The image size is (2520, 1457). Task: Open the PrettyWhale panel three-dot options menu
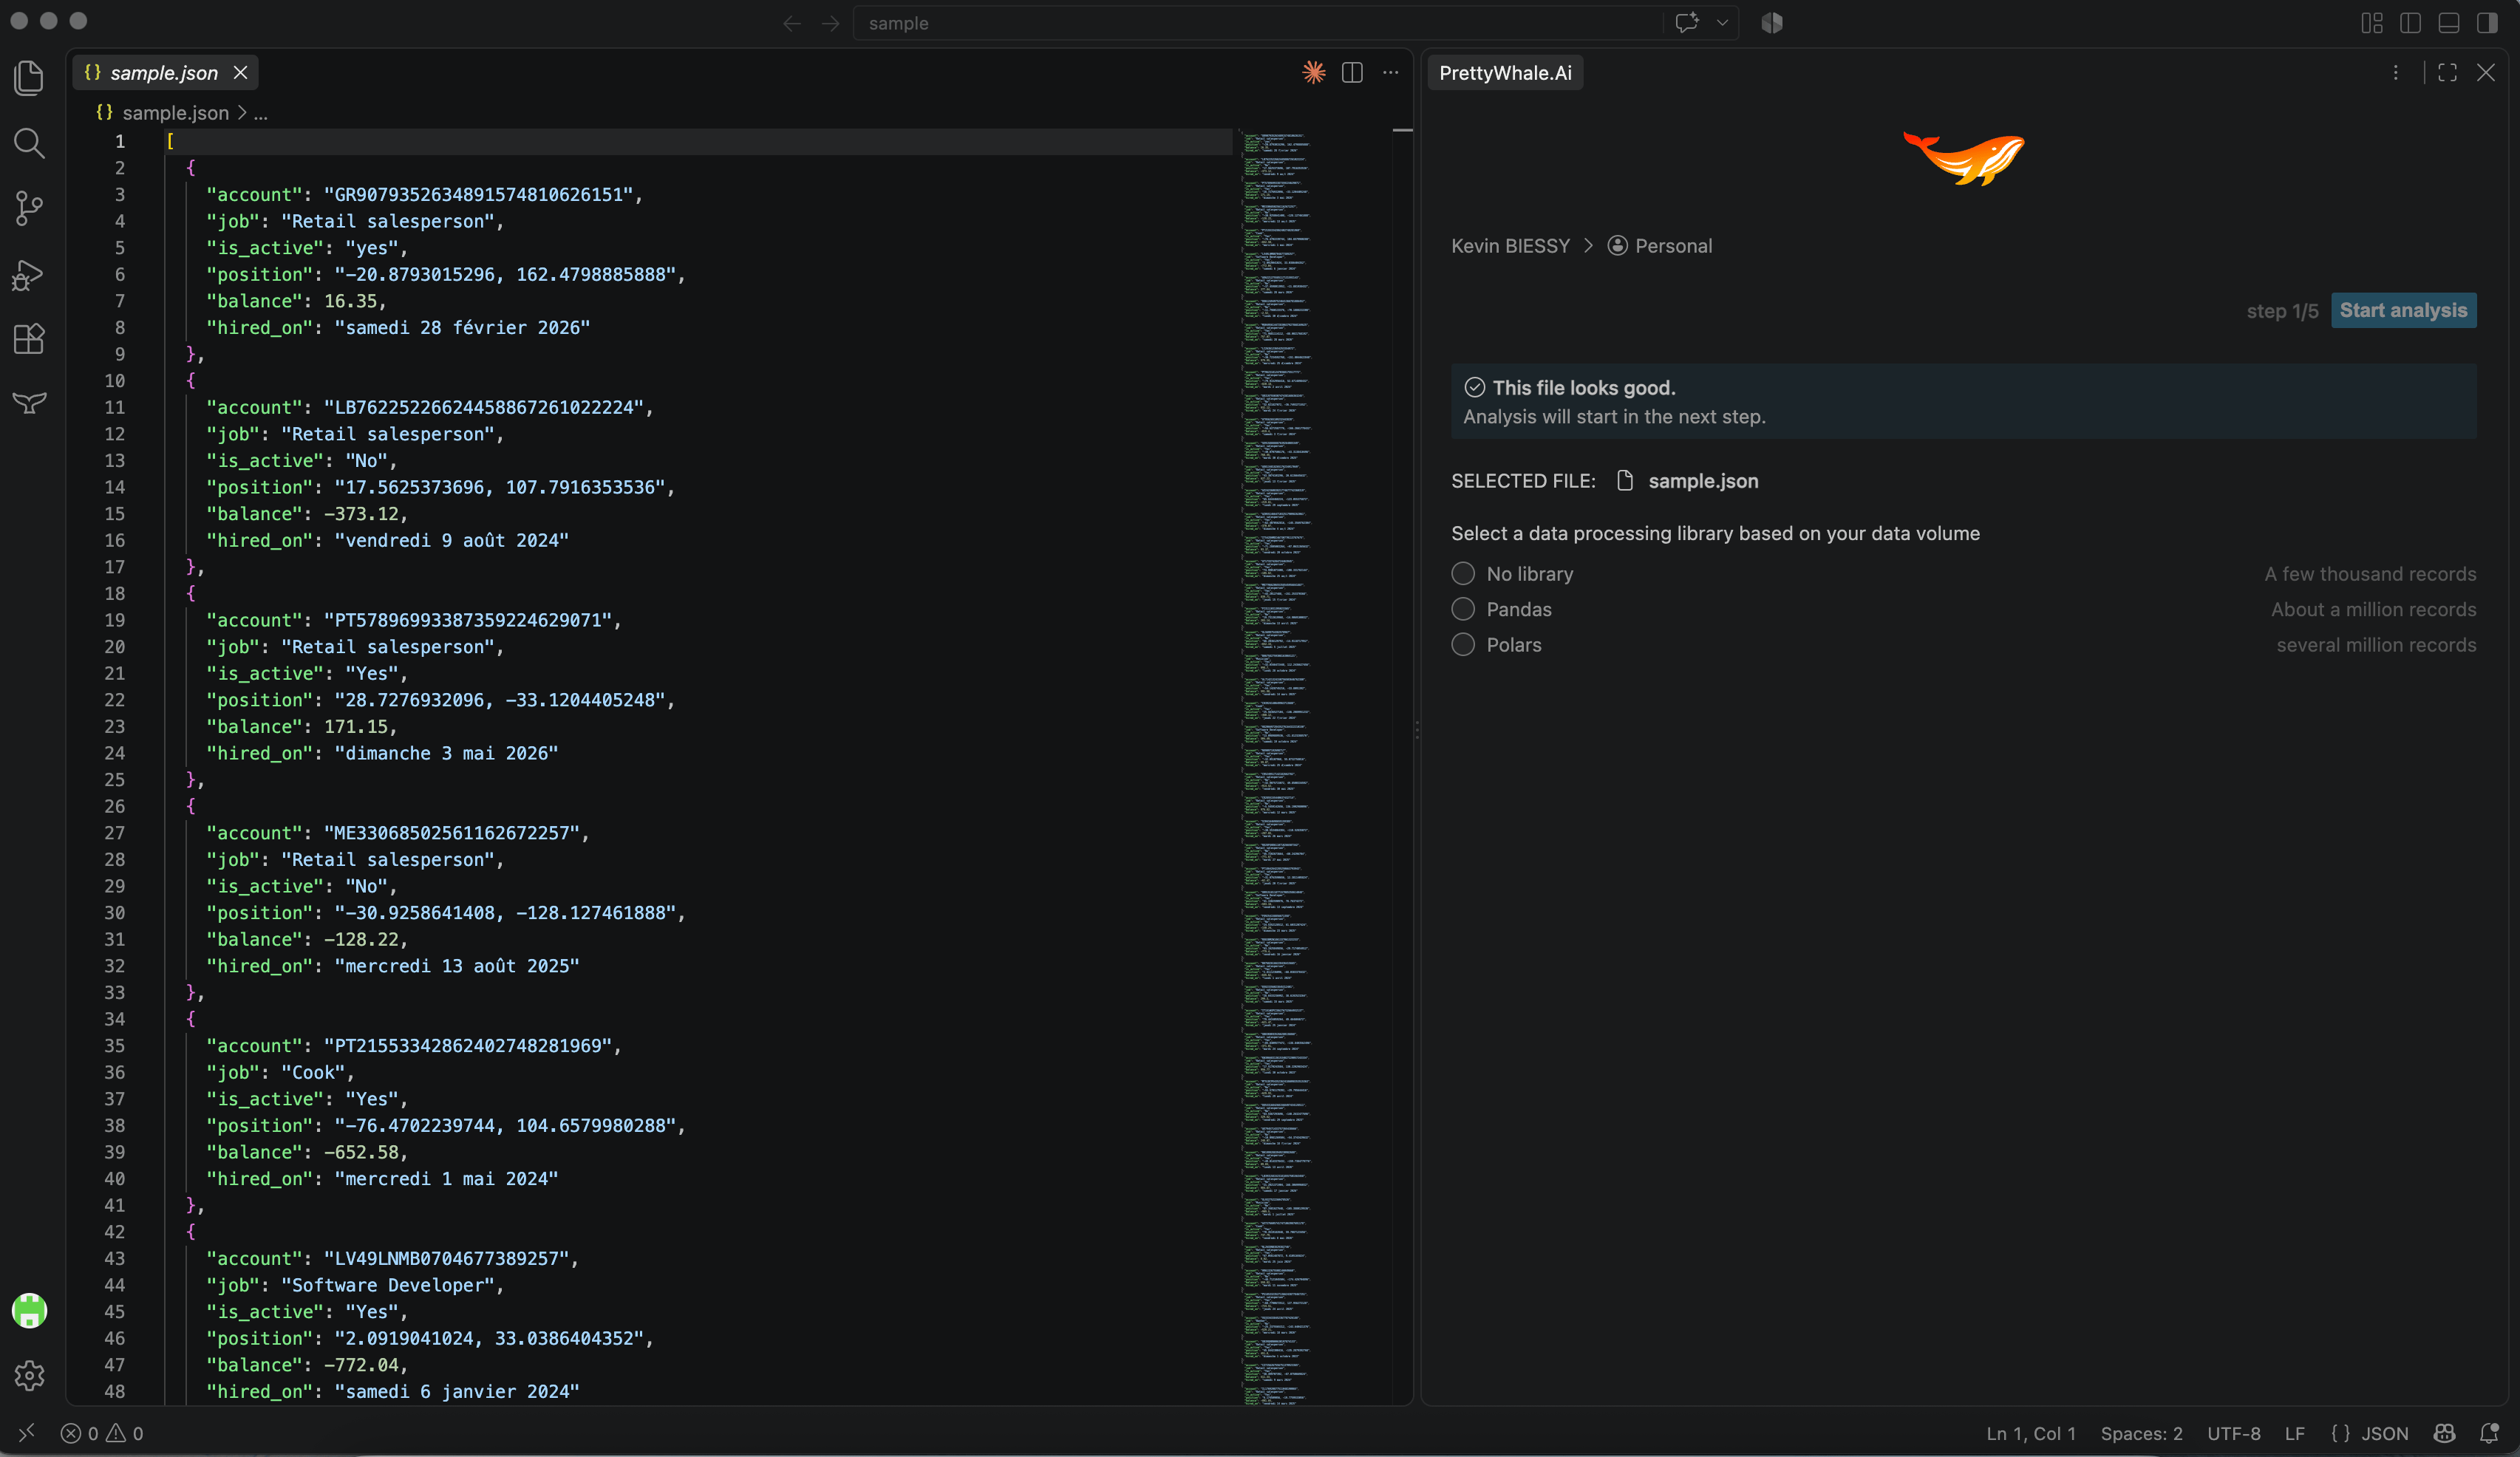tap(2395, 72)
